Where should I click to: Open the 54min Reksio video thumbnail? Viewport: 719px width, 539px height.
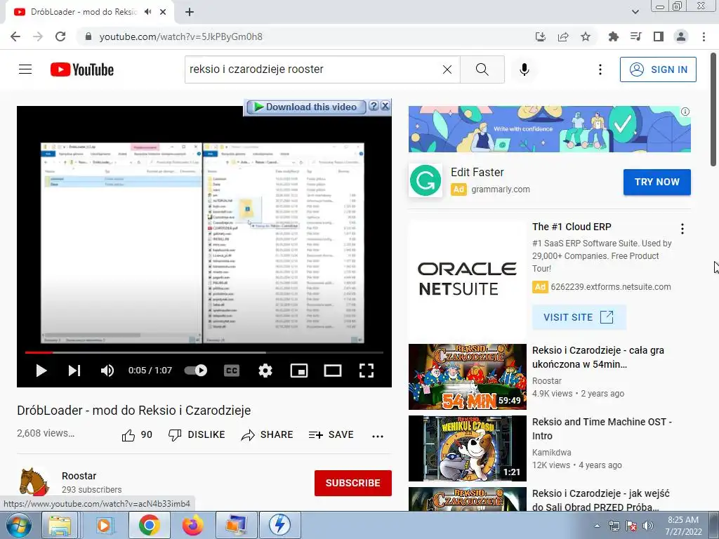pyautogui.click(x=467, y=377)
